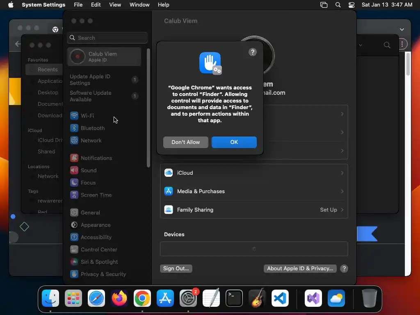Image resolution: width=420 pixels, height=315 pixels.
Task: Open help question mark in permission dialog
Action: 252,52
